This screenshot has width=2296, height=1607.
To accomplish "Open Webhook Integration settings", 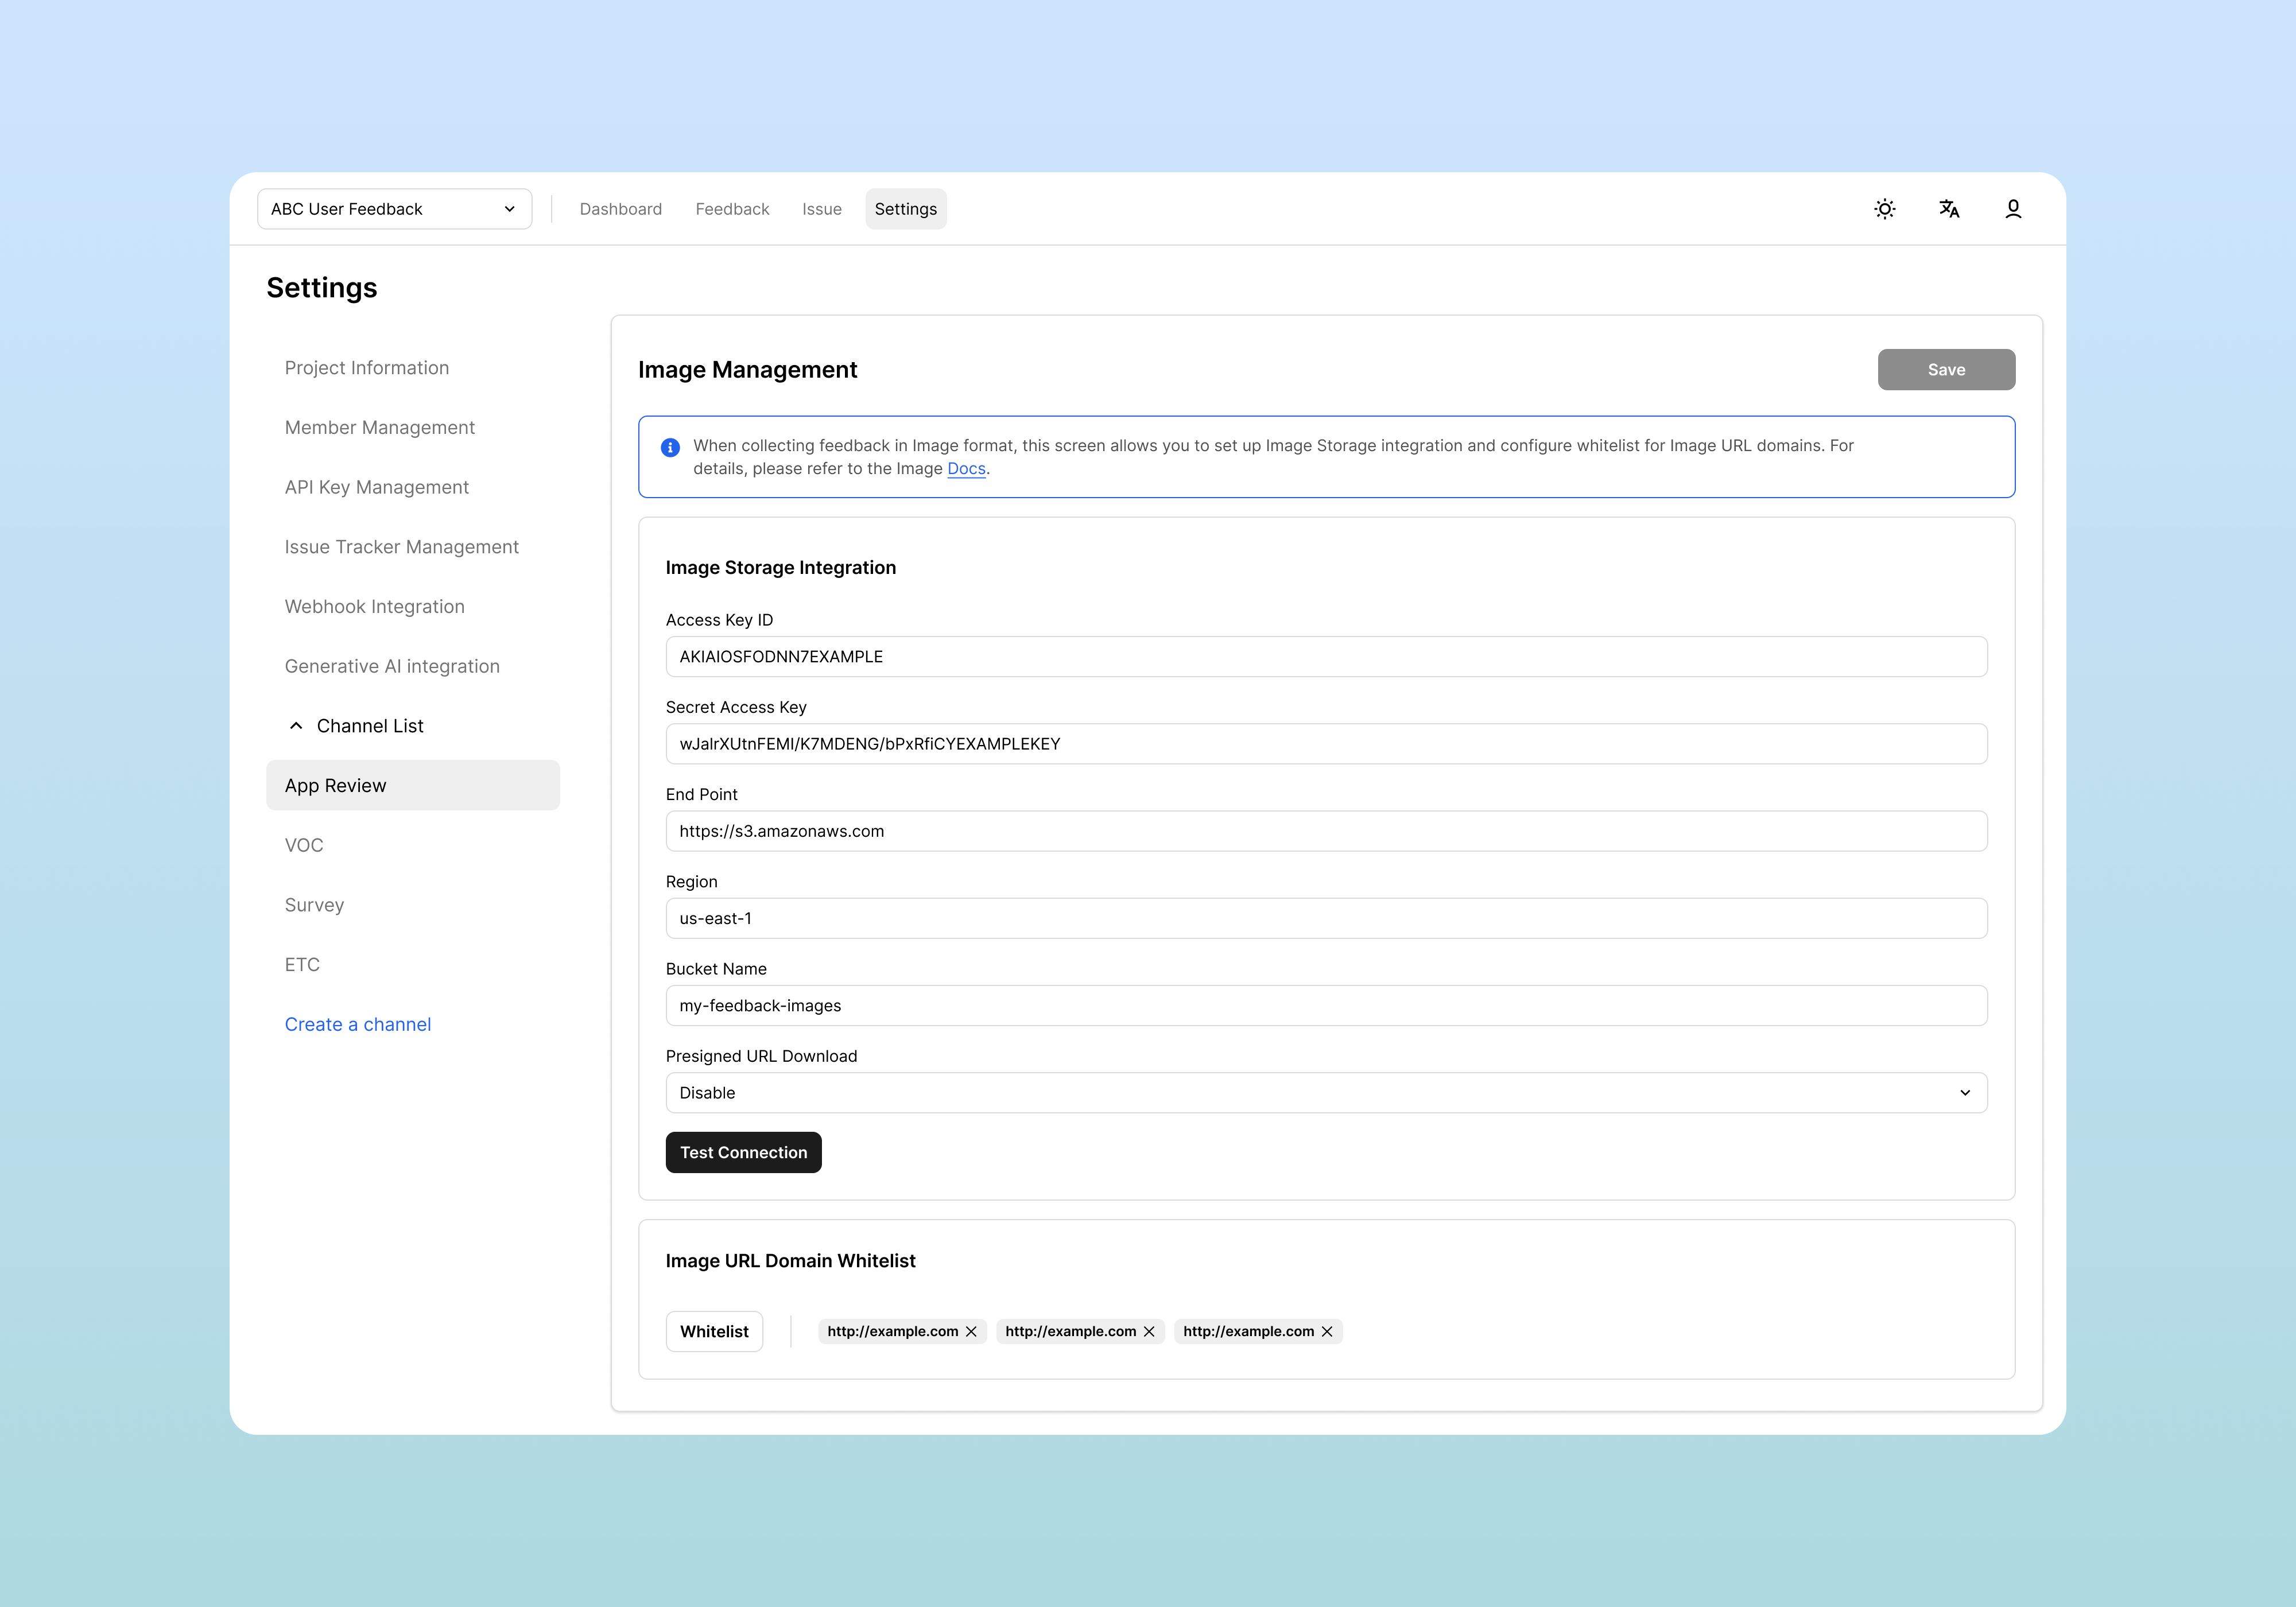I will pos(374,607).
